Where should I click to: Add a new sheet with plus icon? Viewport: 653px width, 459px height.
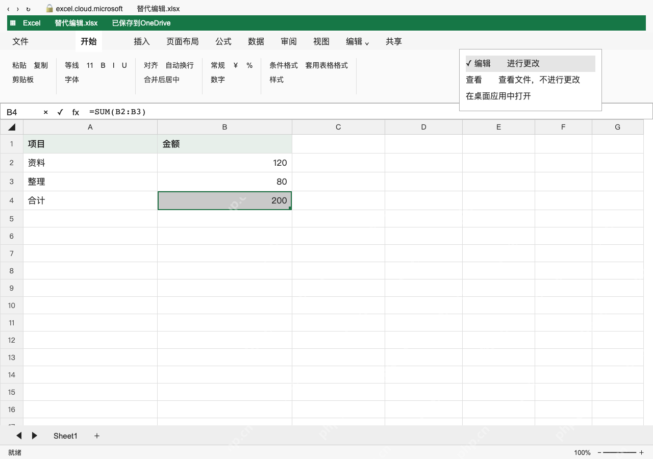click(x=97, y=436)
